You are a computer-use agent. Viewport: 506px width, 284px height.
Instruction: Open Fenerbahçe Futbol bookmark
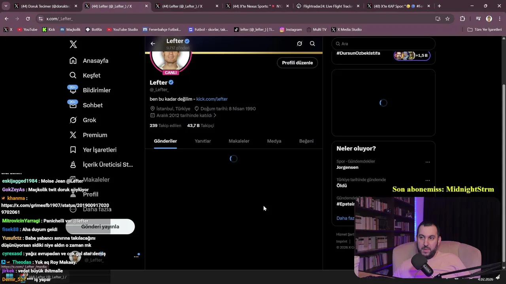[162, 30]
